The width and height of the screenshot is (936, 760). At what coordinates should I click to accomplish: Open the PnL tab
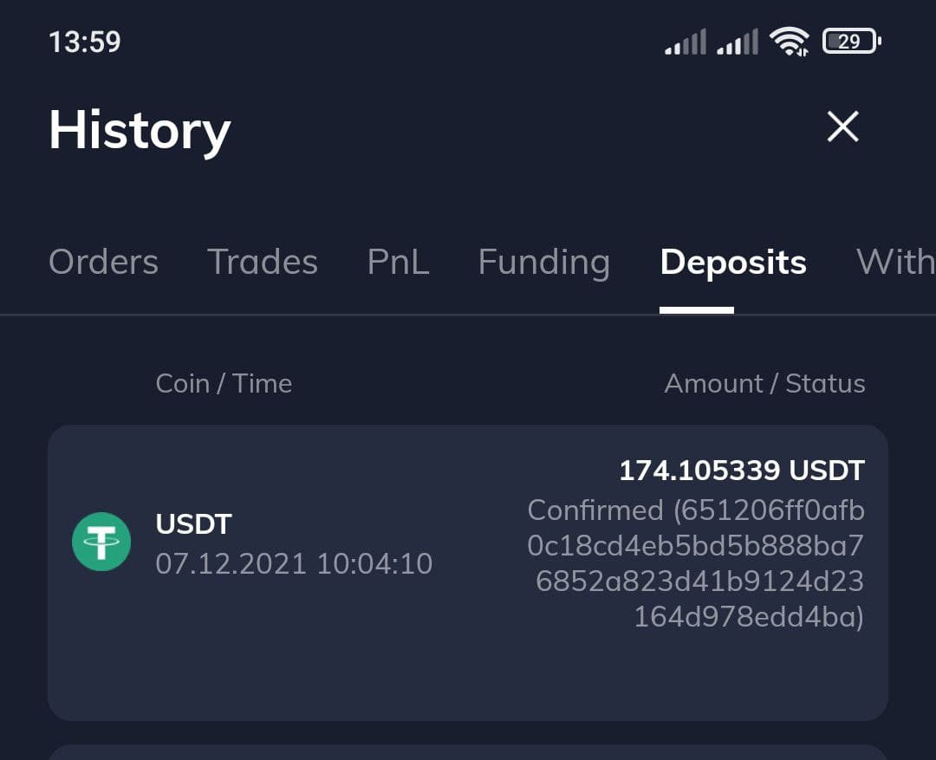[x=398, y=262]
